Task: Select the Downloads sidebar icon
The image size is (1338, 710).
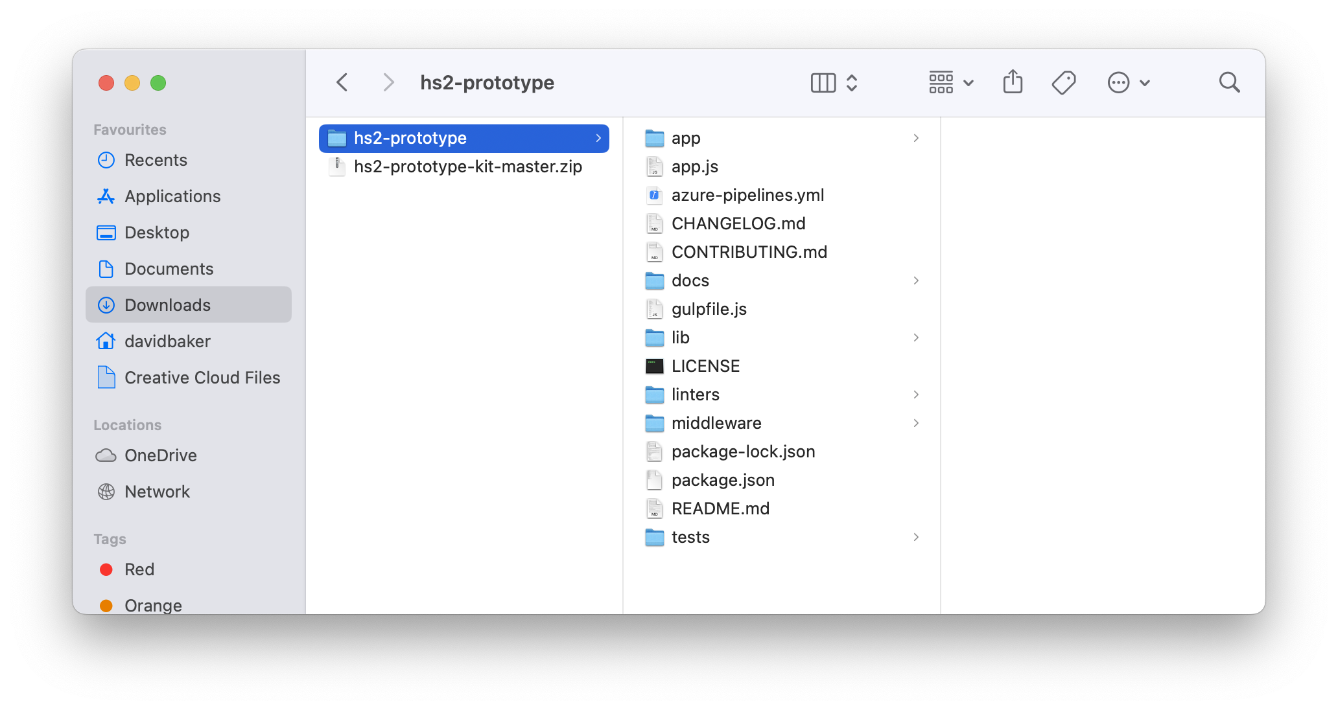Action: pyautogui.click(x=106, y=304)
